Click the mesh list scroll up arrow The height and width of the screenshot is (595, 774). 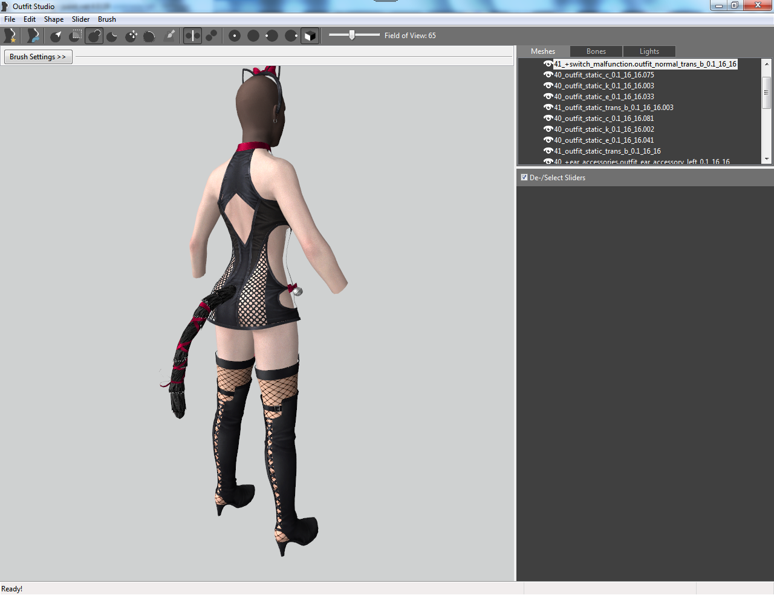click(767, 63)
